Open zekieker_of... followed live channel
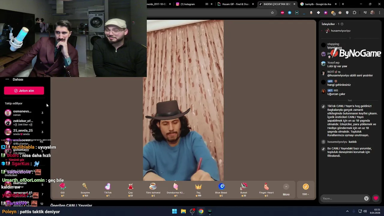This screenshot has width=384, height=216. coord(25,122)
